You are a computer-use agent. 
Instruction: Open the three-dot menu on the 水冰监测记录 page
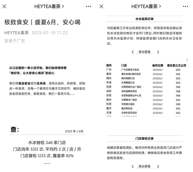point(185,6)
